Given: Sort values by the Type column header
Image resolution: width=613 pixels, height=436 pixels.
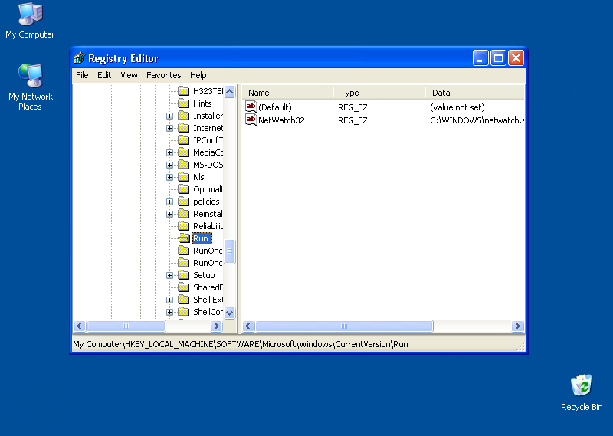Looking at the screenshot, I should coord(379,93).
